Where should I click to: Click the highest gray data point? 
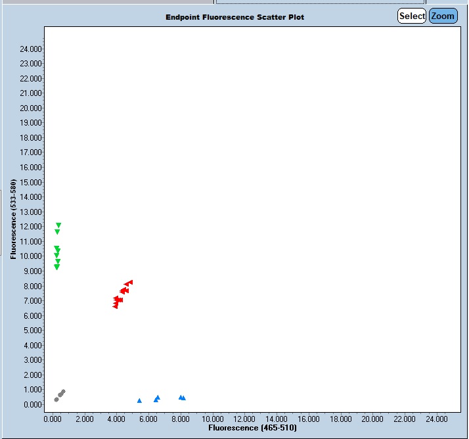(x=63, y=392)
